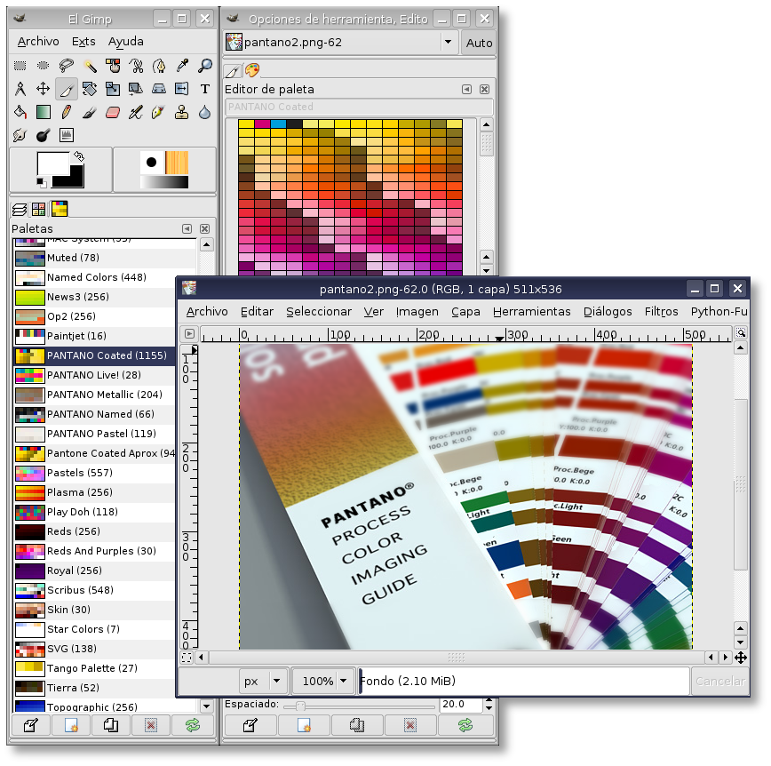The width and height of the screenshot is (771, 766).
Task: Open the px unit dropdown
Action: coord(263,681)
